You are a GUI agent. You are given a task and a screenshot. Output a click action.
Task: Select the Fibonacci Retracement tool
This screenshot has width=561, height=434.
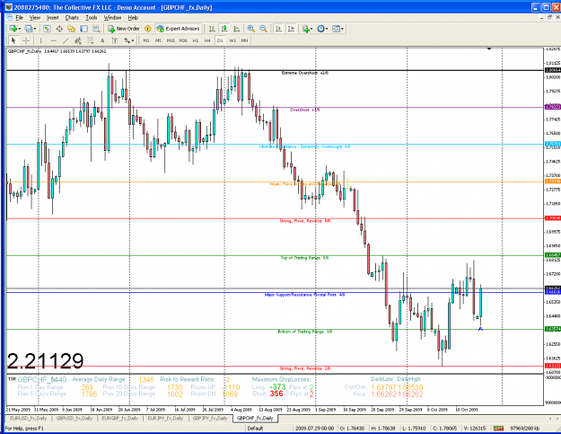click(90, 40)
